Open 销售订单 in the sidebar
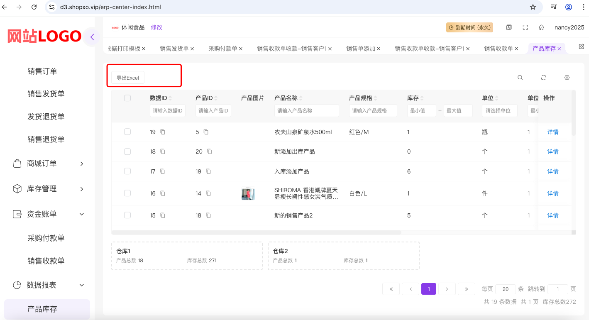The image size is (589, 320). [x=42, y=71]
